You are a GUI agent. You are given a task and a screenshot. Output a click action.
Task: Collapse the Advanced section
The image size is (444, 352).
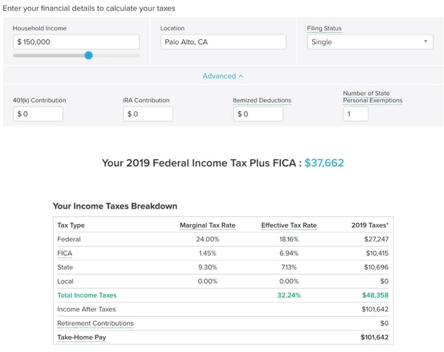pos(222,76)
